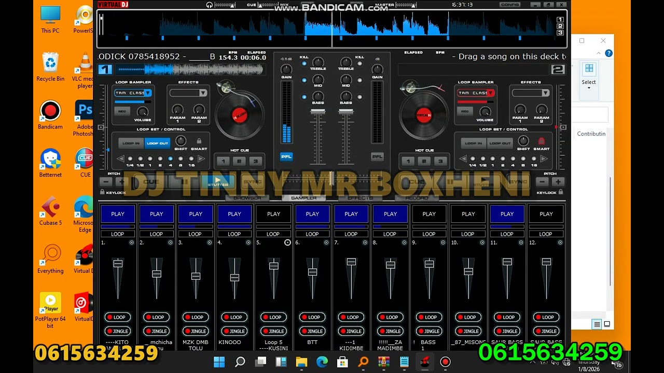Viewport: 664px width, 373px height.
Task: Toggle deck 1 PFL headphone cue
Action: pyautogui.click(x=286, y=156)
